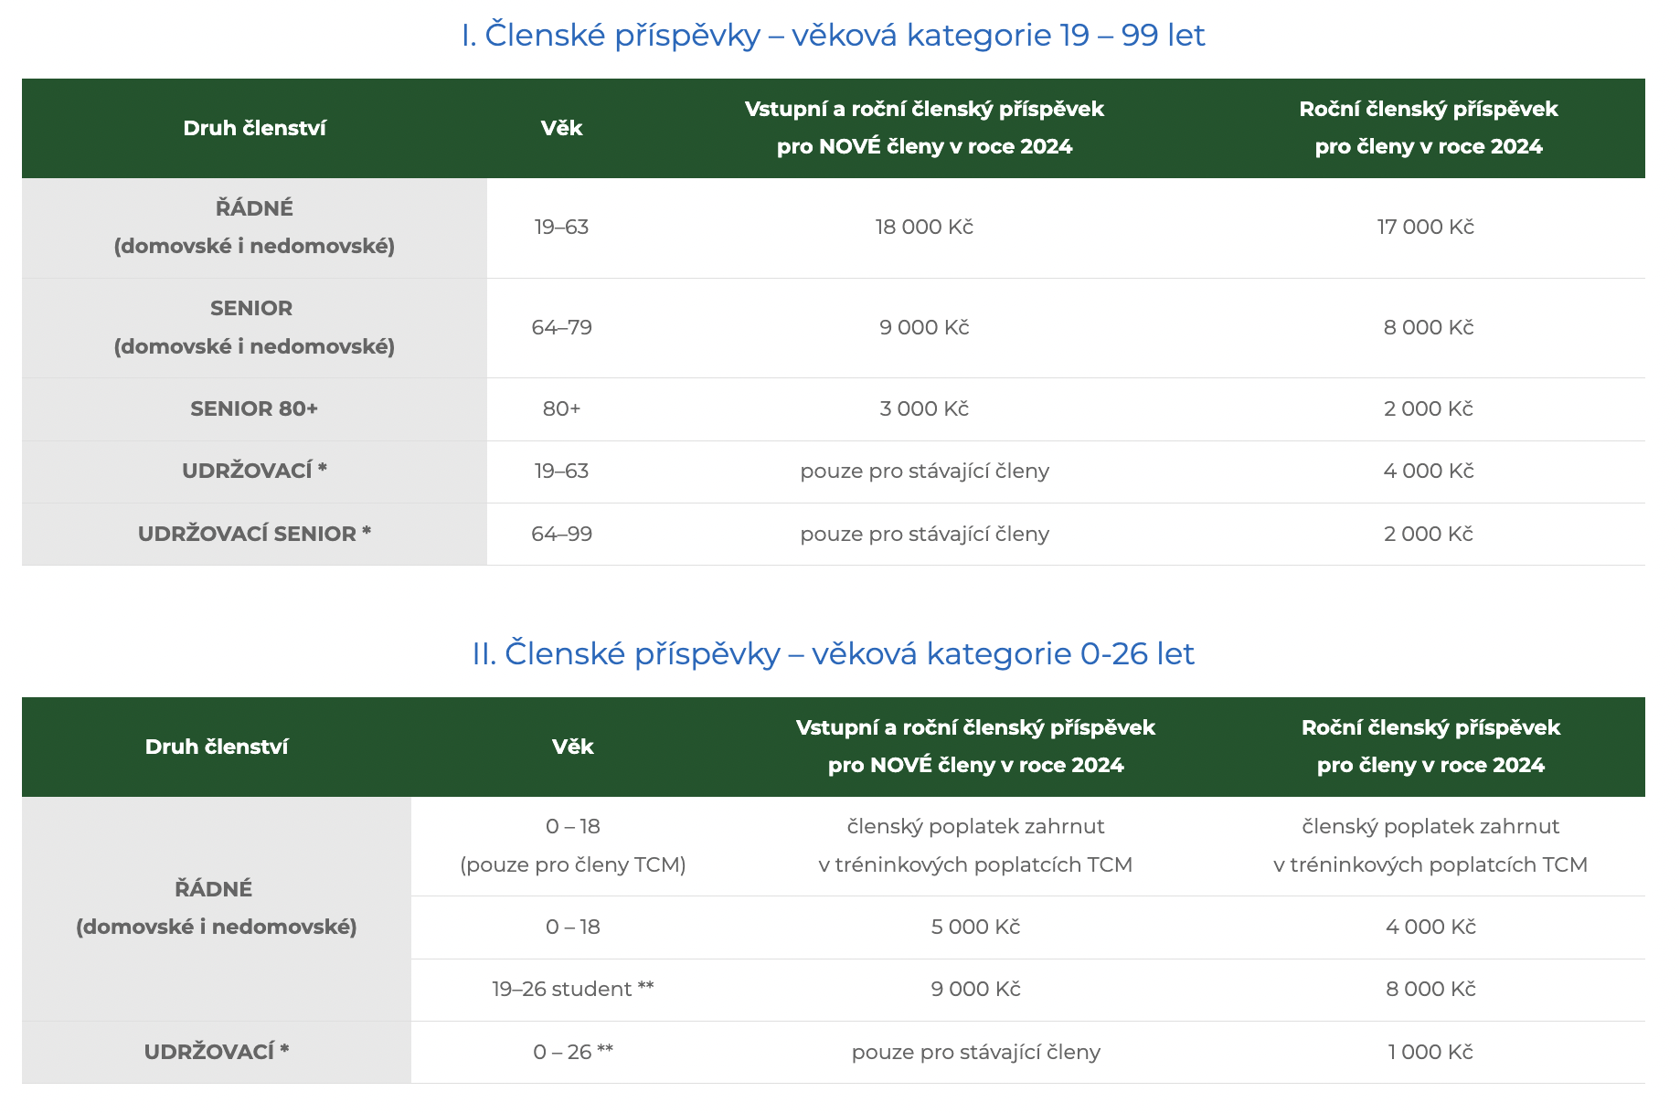Click the '0 – 26 **' age cell
The height and width of the screenshot is (1113, 1680).
point(573,1052)
